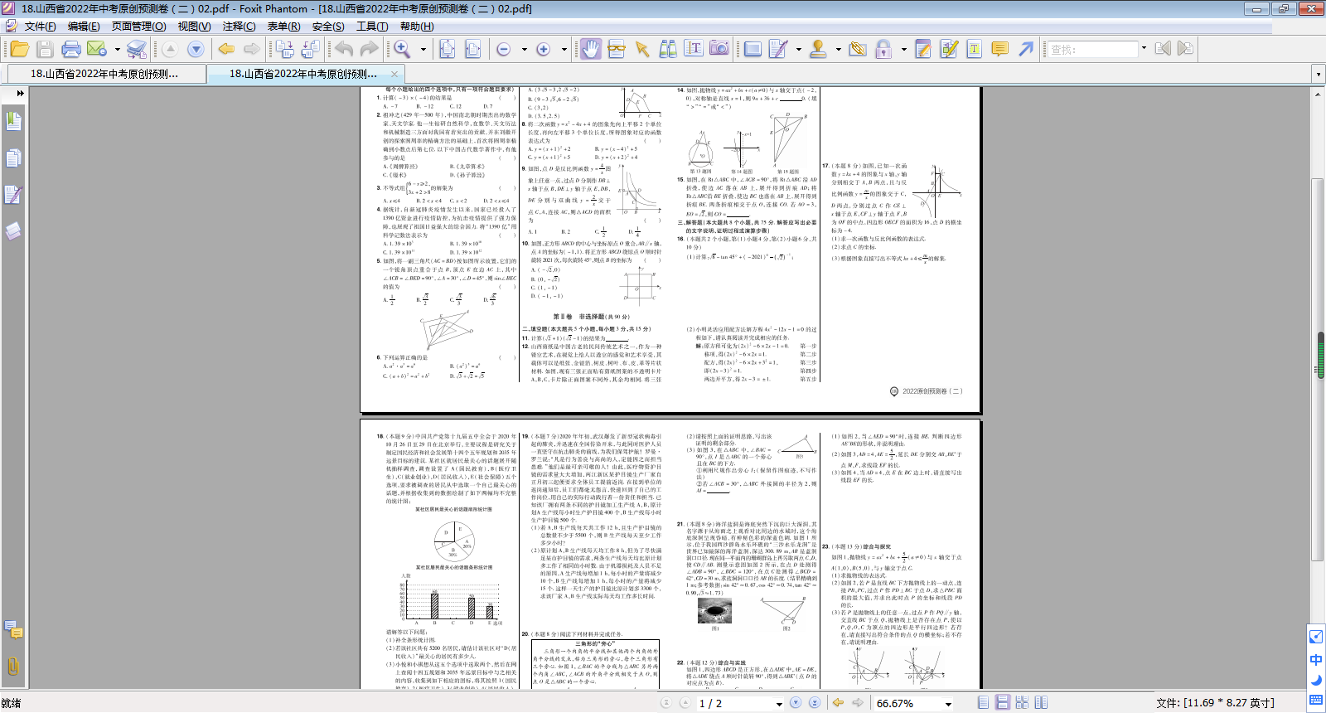
Task: Select the zoom magnifier tool
Action: pos(403,49)
